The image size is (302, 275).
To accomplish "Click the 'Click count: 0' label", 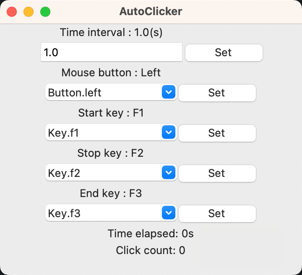I will pyautogui.click(x=151, y=251).
